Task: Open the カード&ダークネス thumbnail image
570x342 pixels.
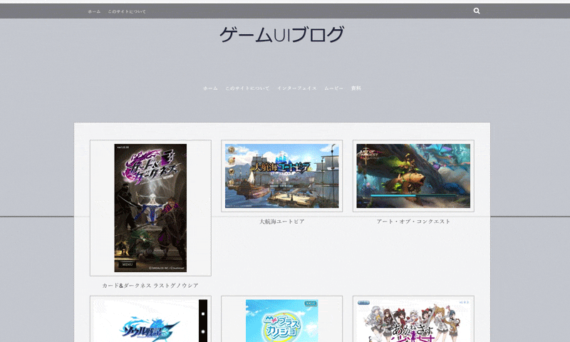Action: [150, 208]
